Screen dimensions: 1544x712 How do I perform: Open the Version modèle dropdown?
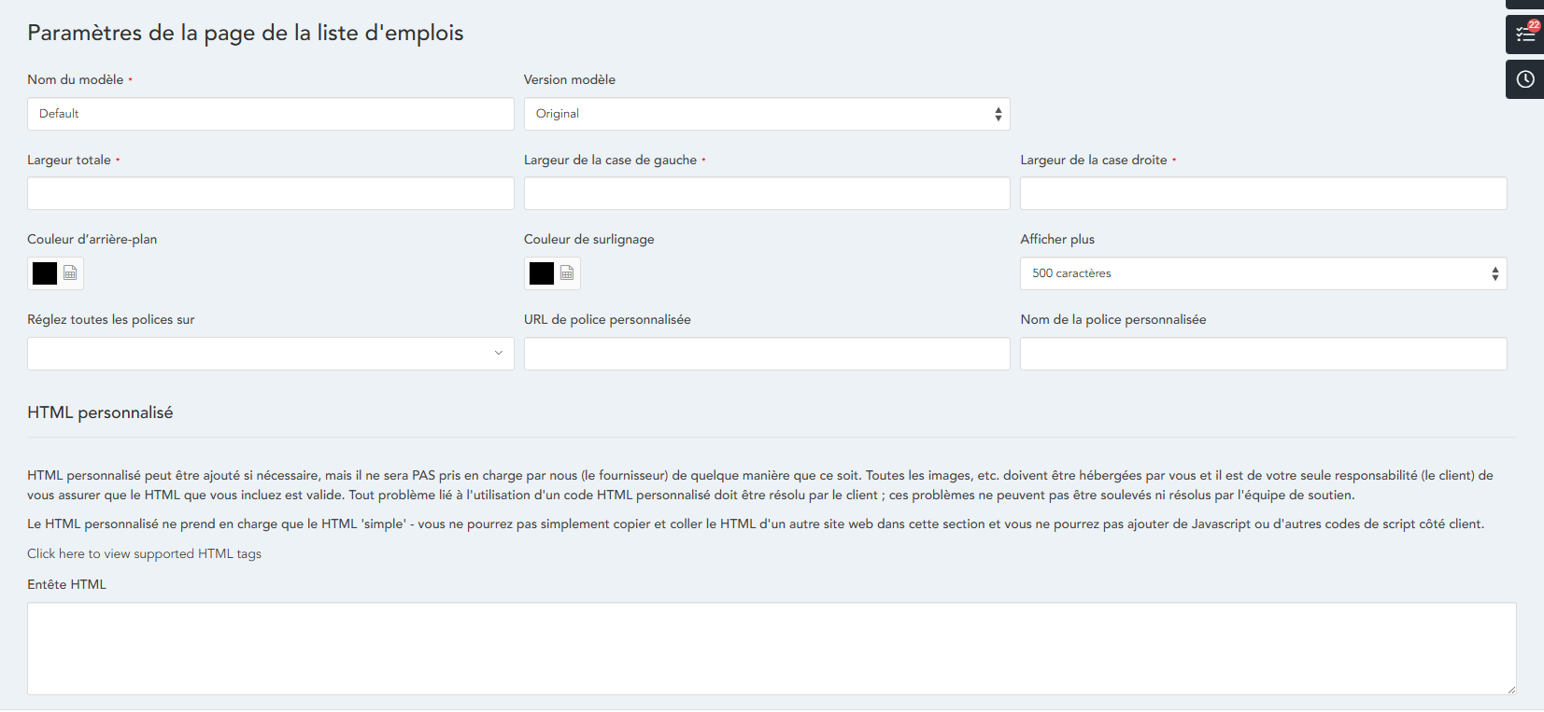766,114
